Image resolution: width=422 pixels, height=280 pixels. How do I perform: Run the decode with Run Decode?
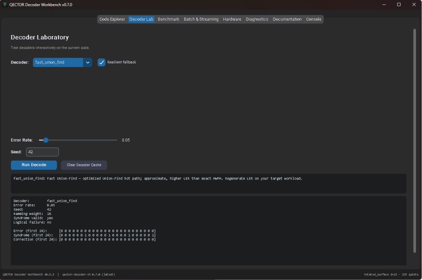tap(34, 165)
